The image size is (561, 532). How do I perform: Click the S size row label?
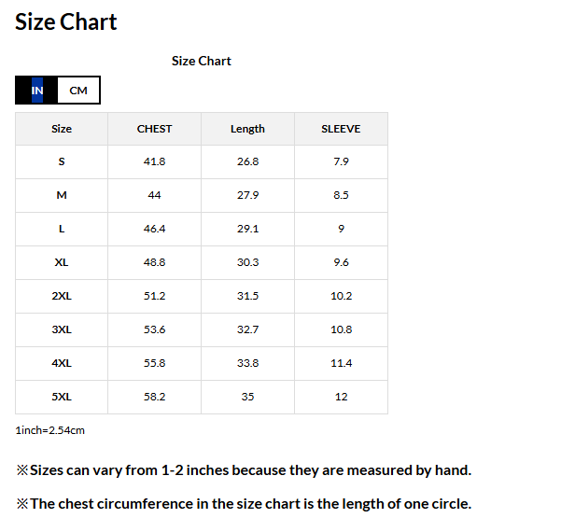click(62, 161)
